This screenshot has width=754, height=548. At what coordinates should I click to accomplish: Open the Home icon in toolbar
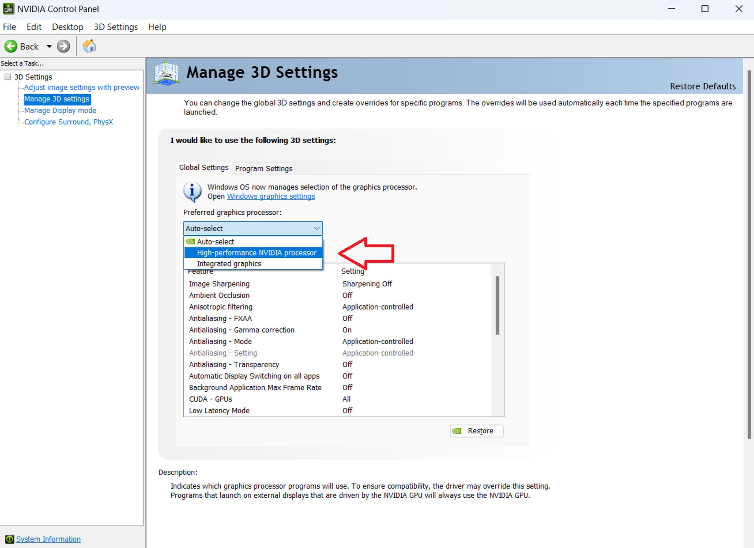pos(89,46)
